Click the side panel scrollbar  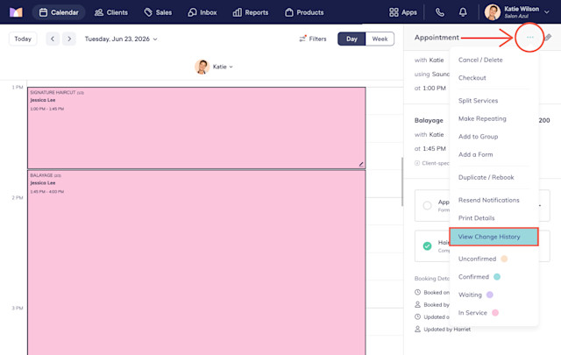pos(402,181)
